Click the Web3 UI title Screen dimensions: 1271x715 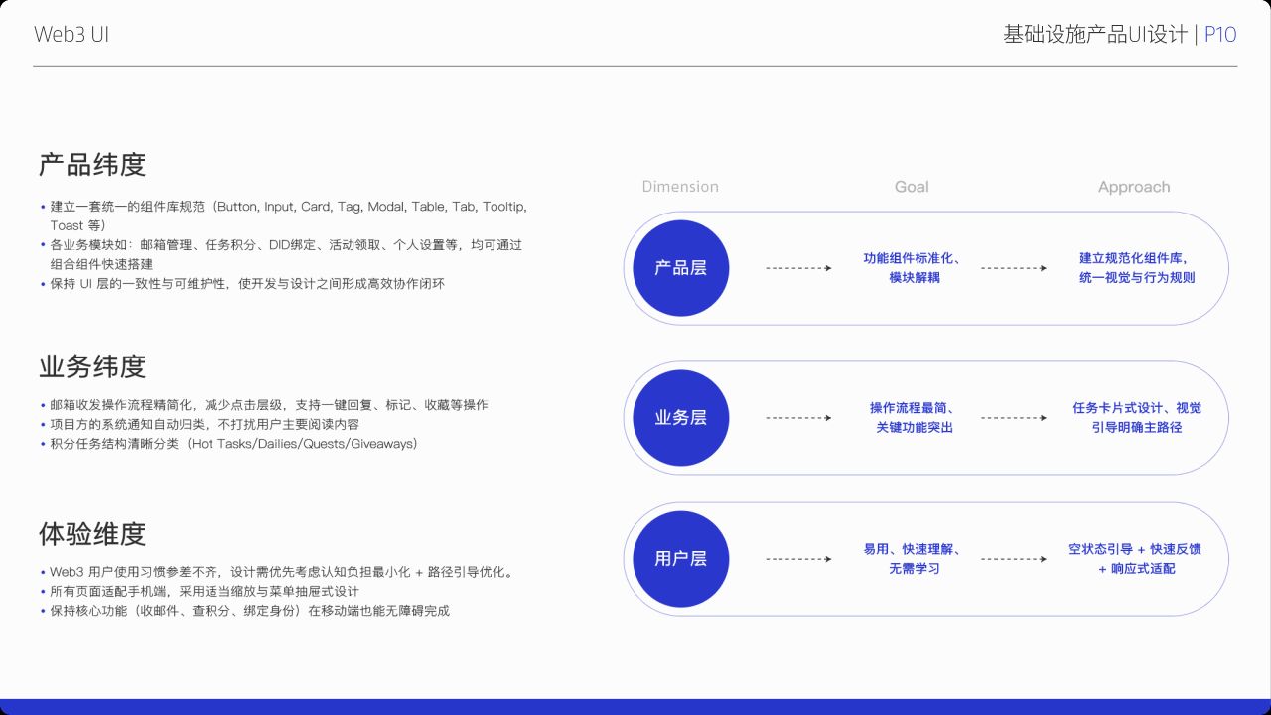pyautogui.click(x=71, y=34)
